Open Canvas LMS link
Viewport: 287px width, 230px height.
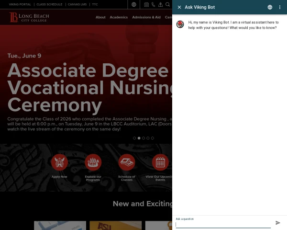77,4
